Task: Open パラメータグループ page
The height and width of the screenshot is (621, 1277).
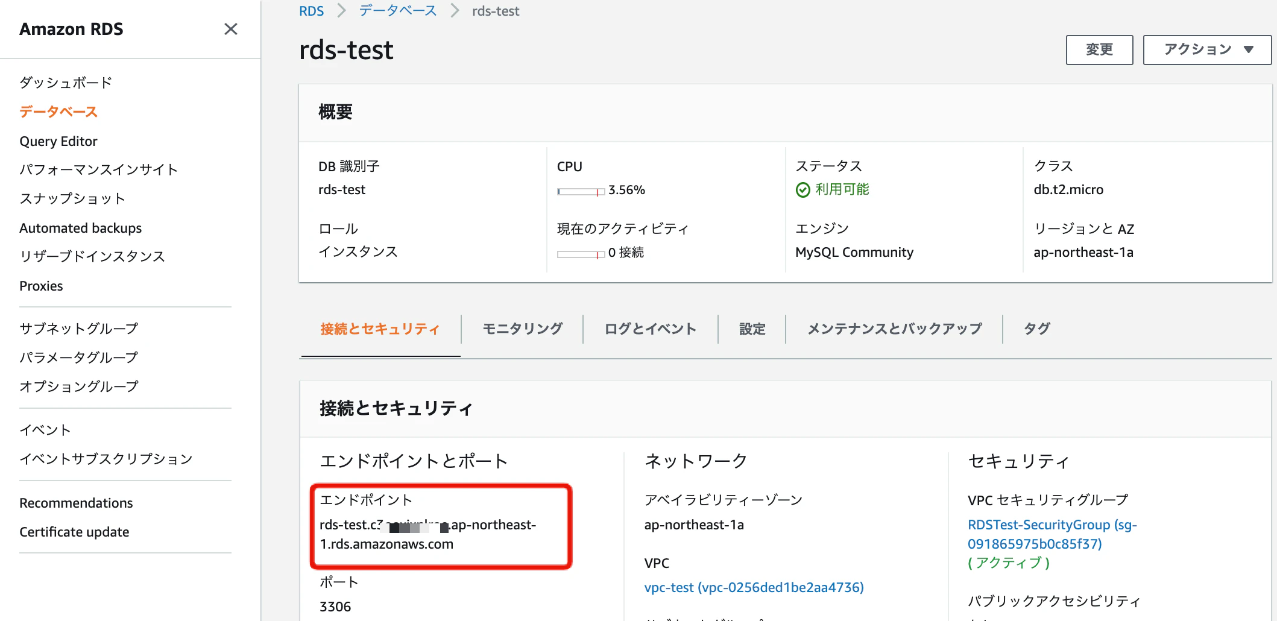Action: 79,358
